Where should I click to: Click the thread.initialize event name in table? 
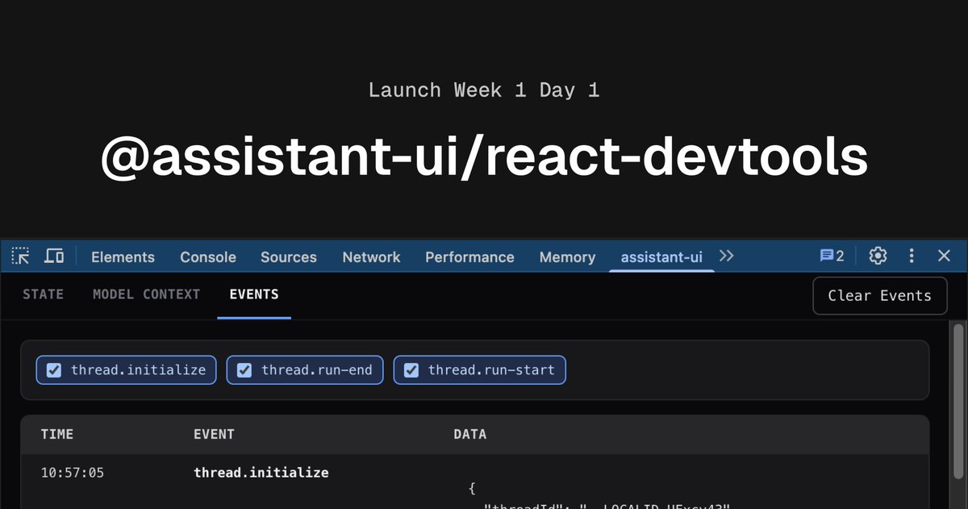261,473
